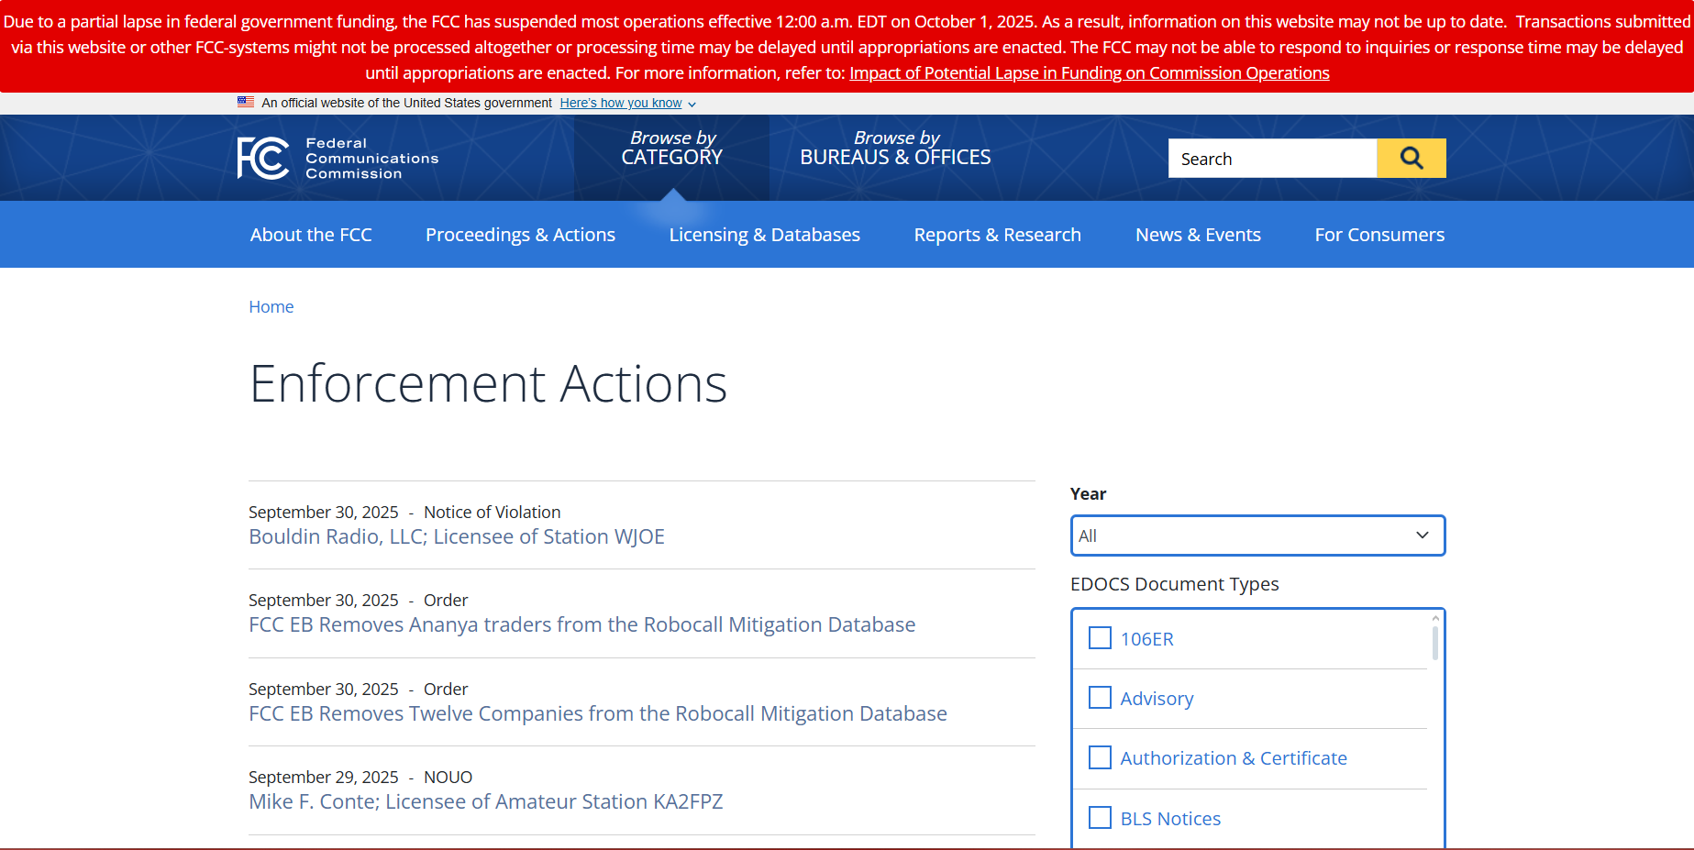Open Browse by Bureaus & Offices menu

click(895, 149)
